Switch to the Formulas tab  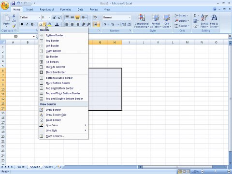coord(66,10)
